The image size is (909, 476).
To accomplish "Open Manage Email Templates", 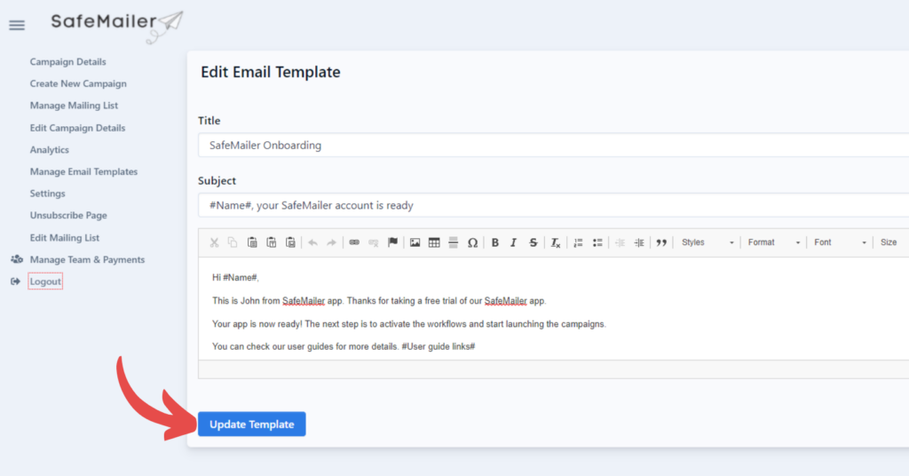I will [x=84, y=171].
